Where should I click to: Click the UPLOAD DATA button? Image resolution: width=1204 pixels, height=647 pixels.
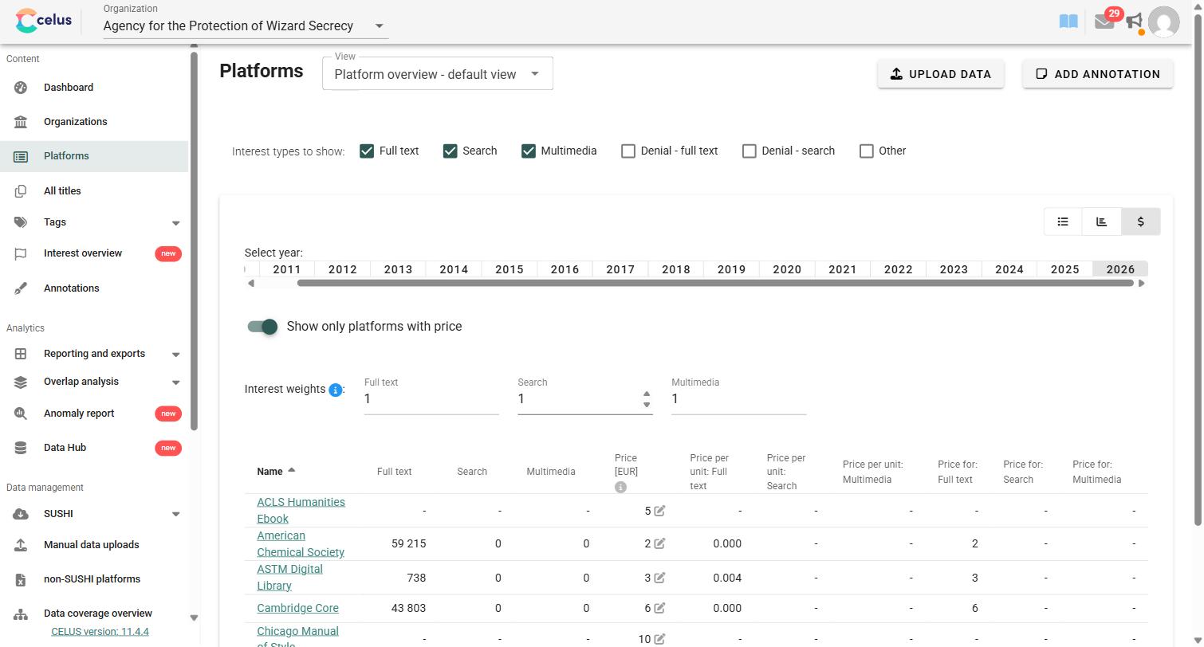[x=941, y=74]
